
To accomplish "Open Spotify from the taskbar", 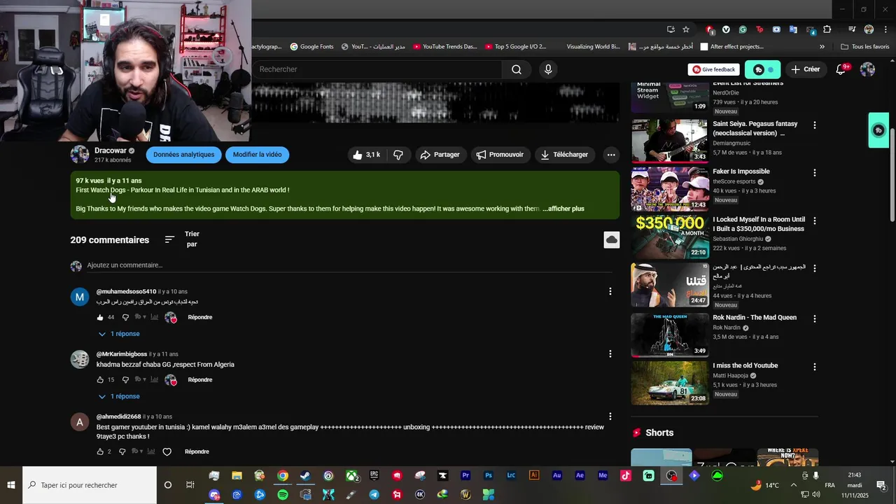I will tap(283, 495).
